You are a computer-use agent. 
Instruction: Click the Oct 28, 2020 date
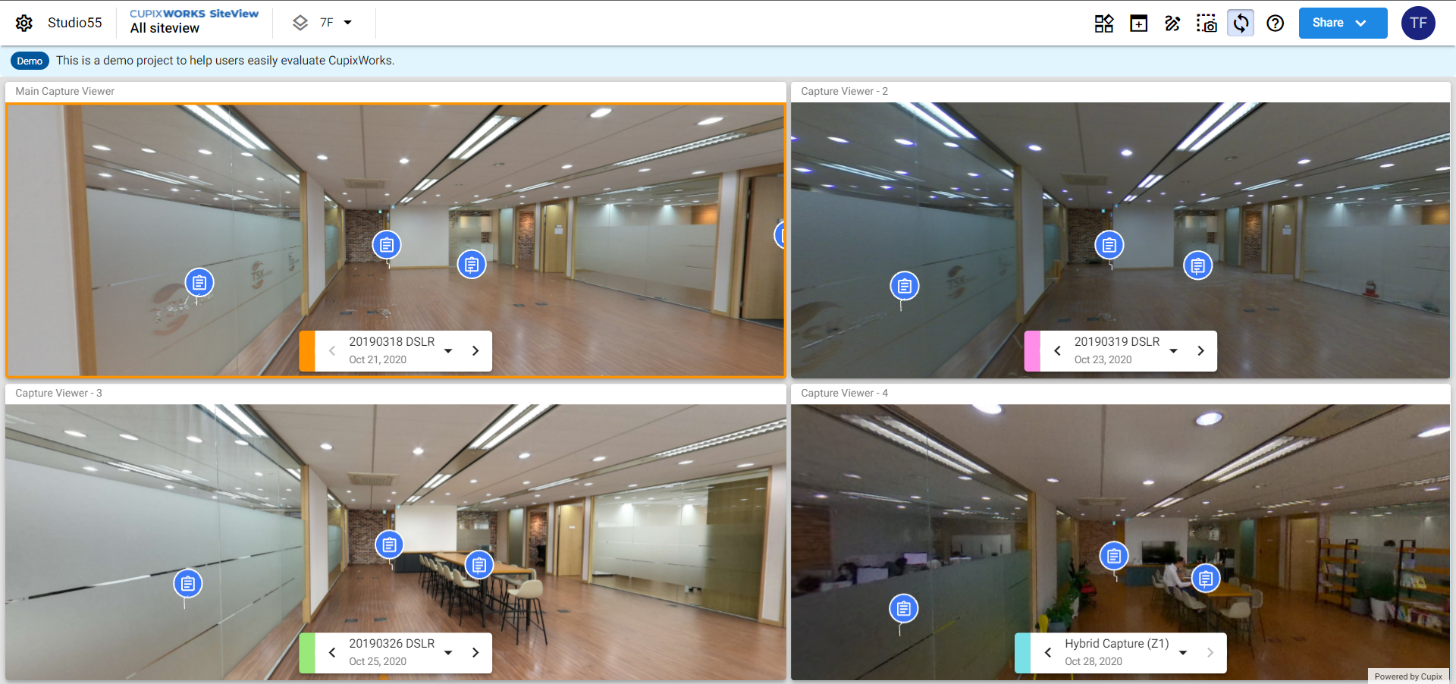point(1094,662)
